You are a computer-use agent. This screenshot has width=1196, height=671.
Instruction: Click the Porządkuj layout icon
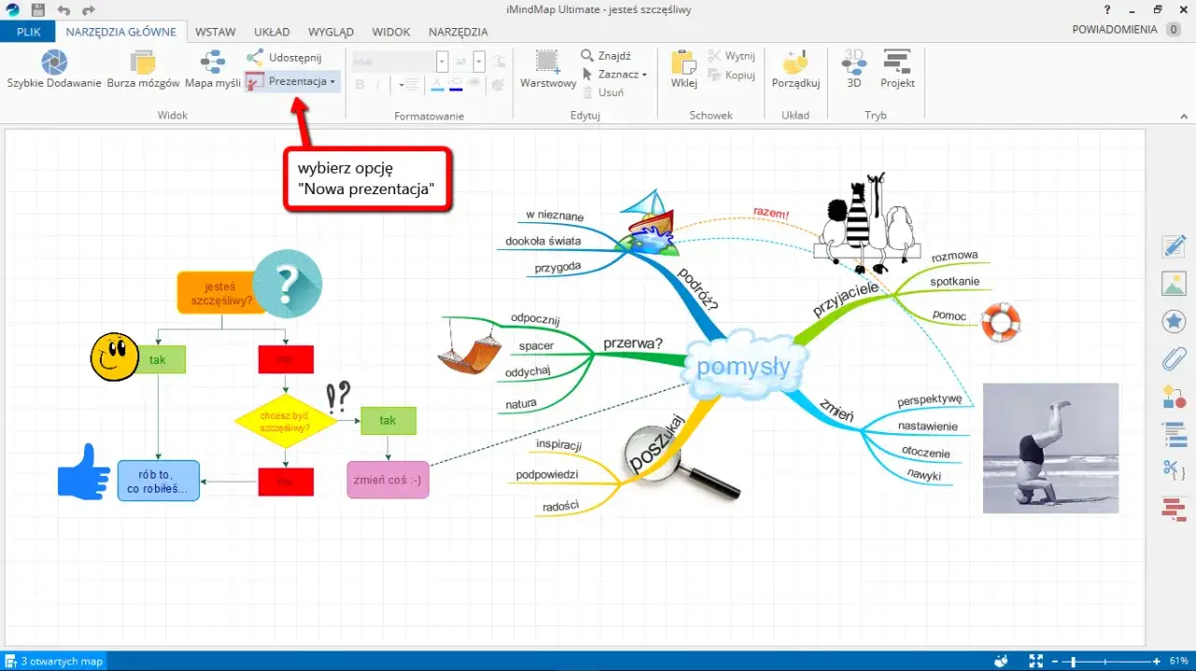[x=795, y=67]
